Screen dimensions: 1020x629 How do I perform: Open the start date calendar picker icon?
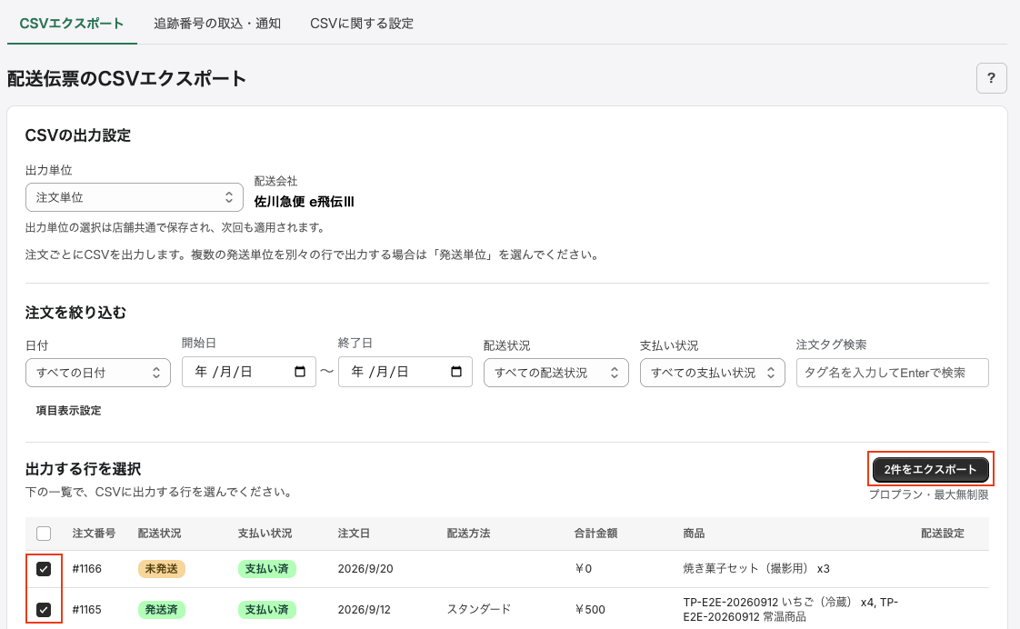300,372
